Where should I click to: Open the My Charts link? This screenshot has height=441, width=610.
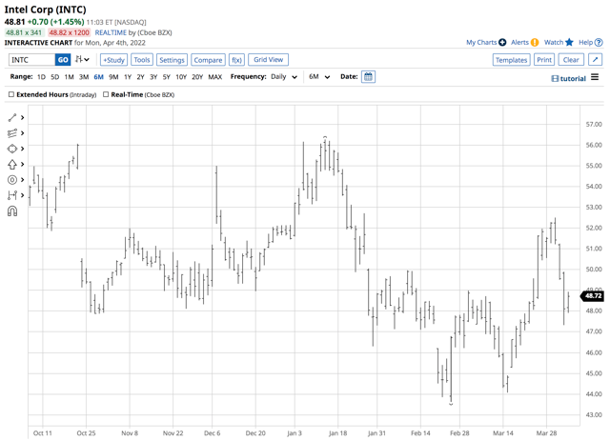[x=481, y=42]
